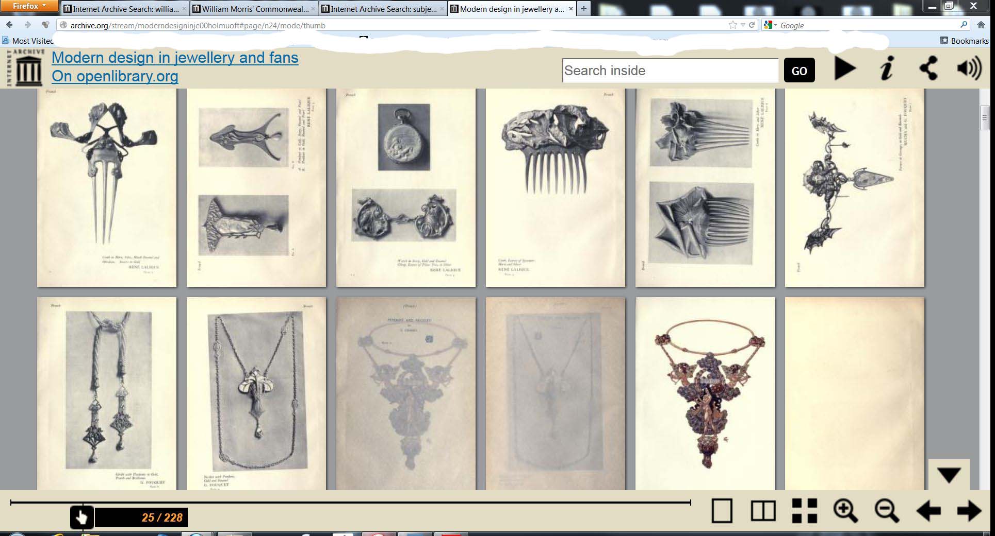This screenshot has height=536, width=995.
Task: Flip to previous page with left arrow
Action: [x=928, y=511]
